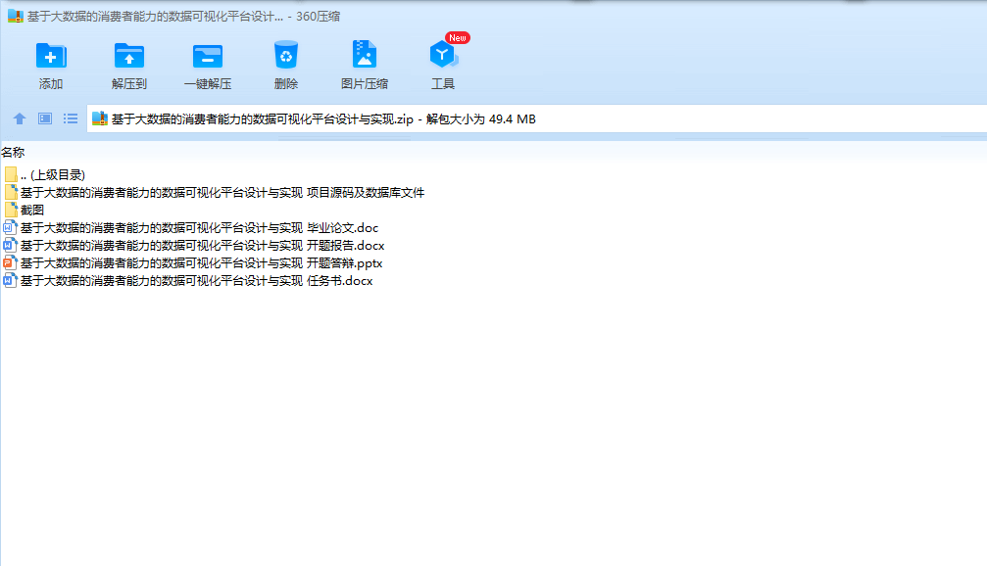Click the Word icon of 开题报告.docx

[x=10, y=245]
